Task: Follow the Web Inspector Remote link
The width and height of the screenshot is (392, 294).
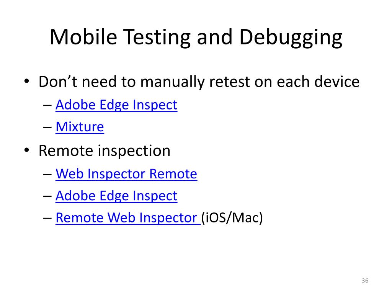Action: point(126,174)
